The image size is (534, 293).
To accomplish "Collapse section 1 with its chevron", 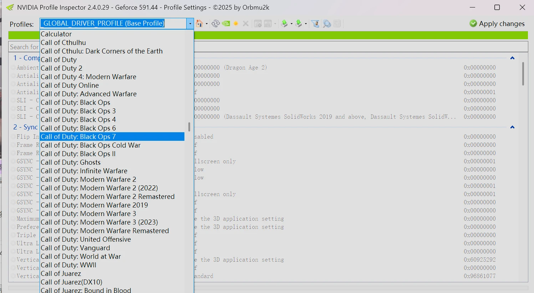I will (512, 58).
